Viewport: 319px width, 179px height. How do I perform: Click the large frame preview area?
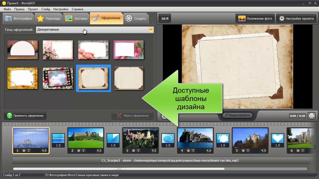[237, 67]
